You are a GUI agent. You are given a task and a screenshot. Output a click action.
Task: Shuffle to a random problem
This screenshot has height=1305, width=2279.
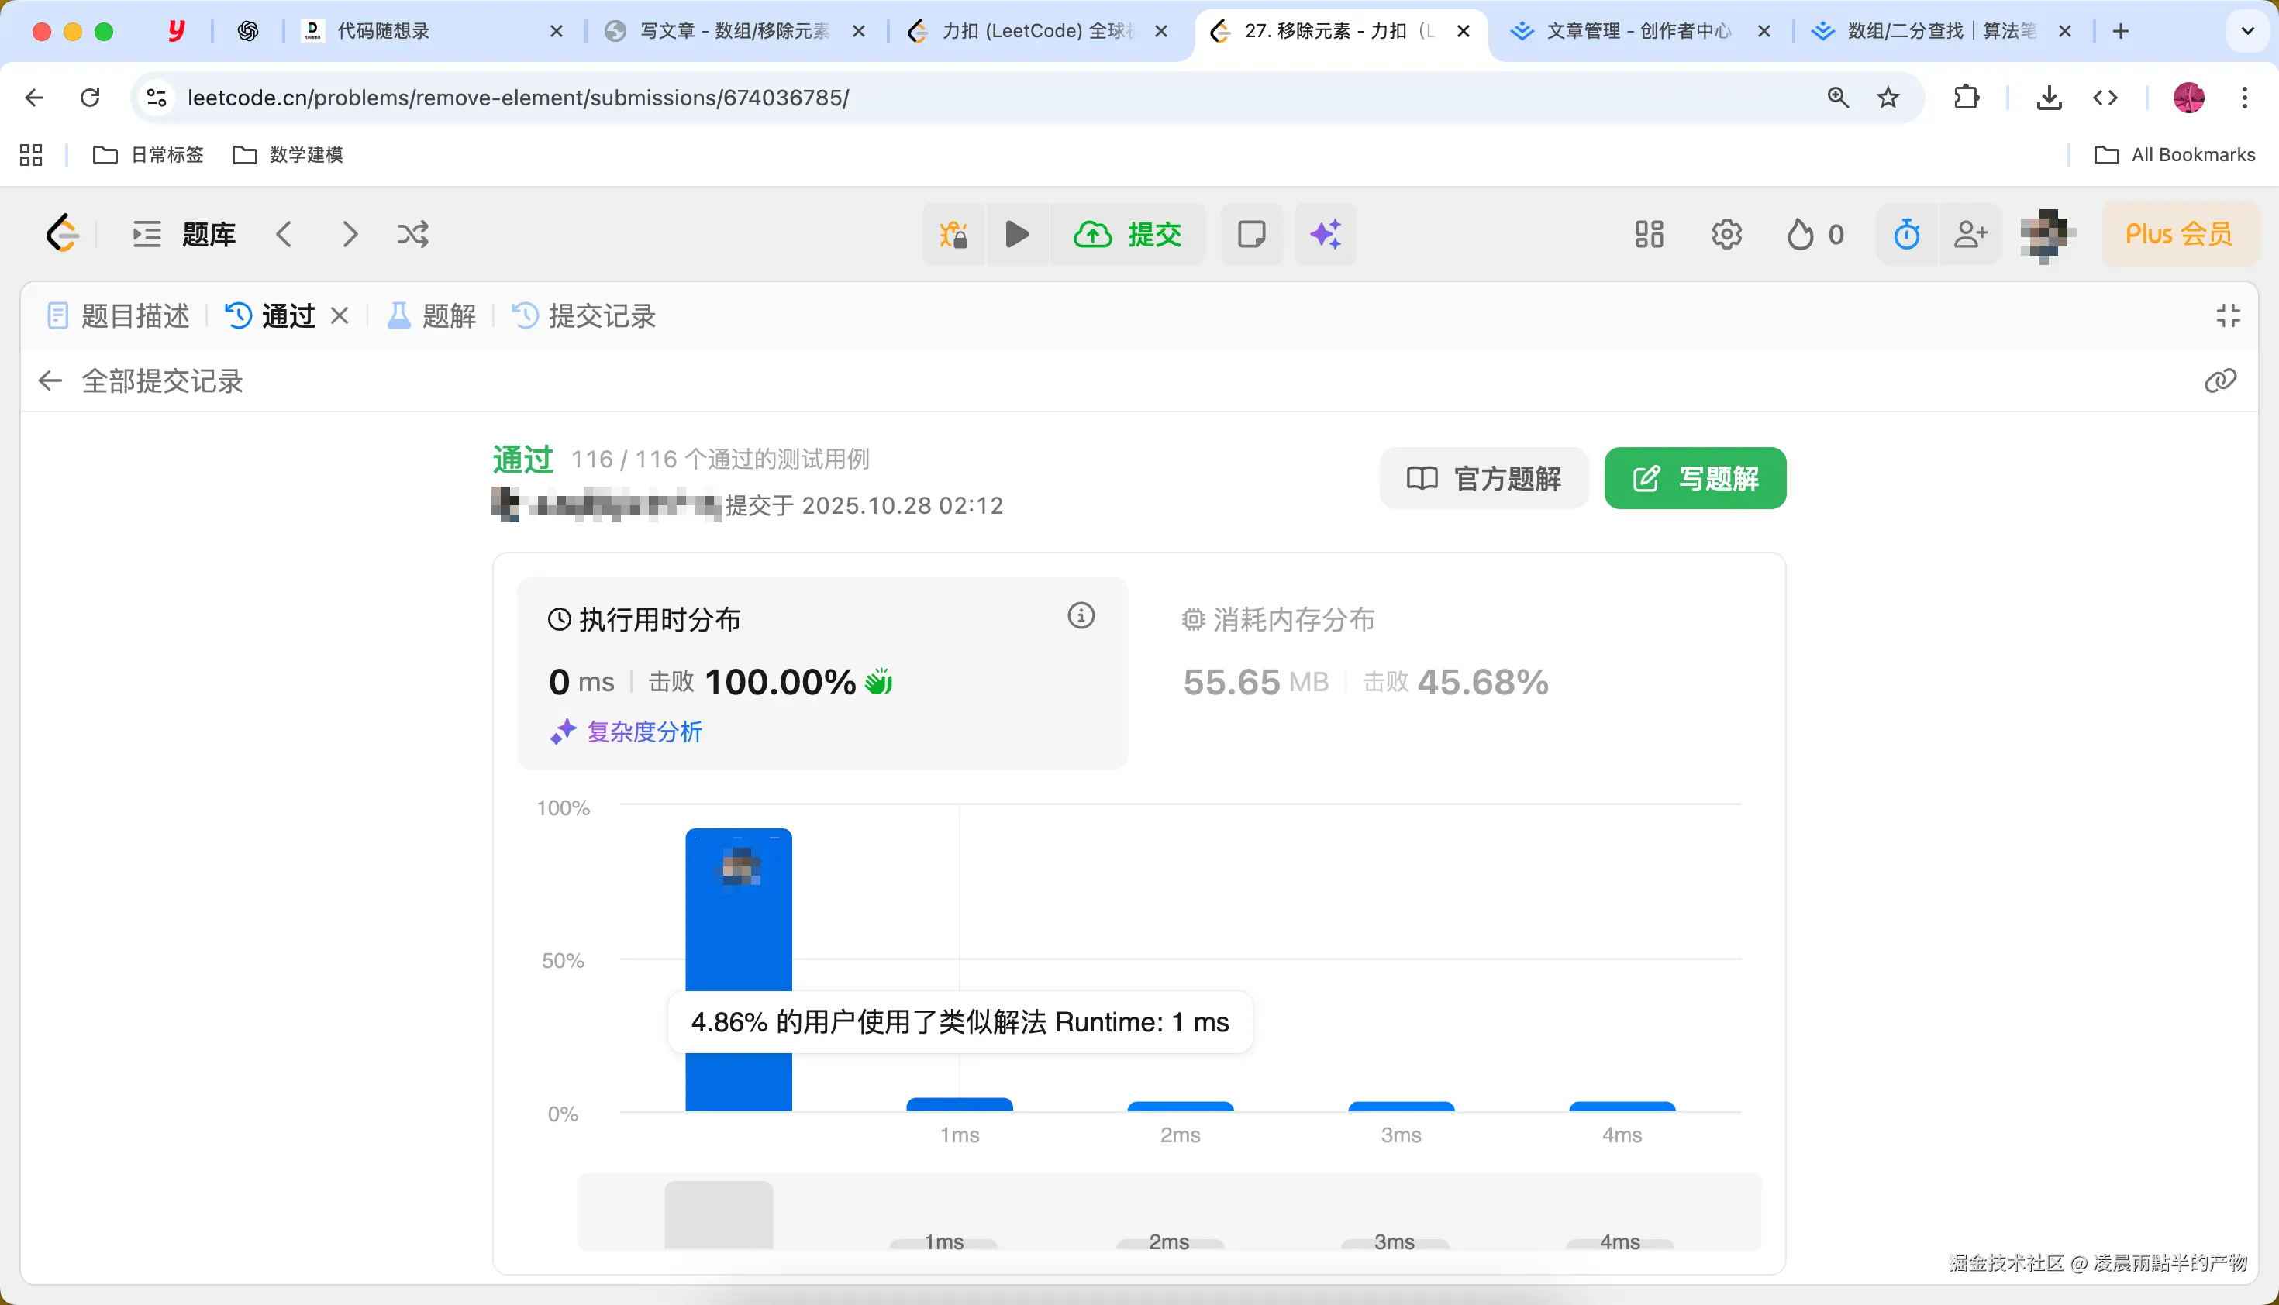pyautogui.click(x=412, y=235)
